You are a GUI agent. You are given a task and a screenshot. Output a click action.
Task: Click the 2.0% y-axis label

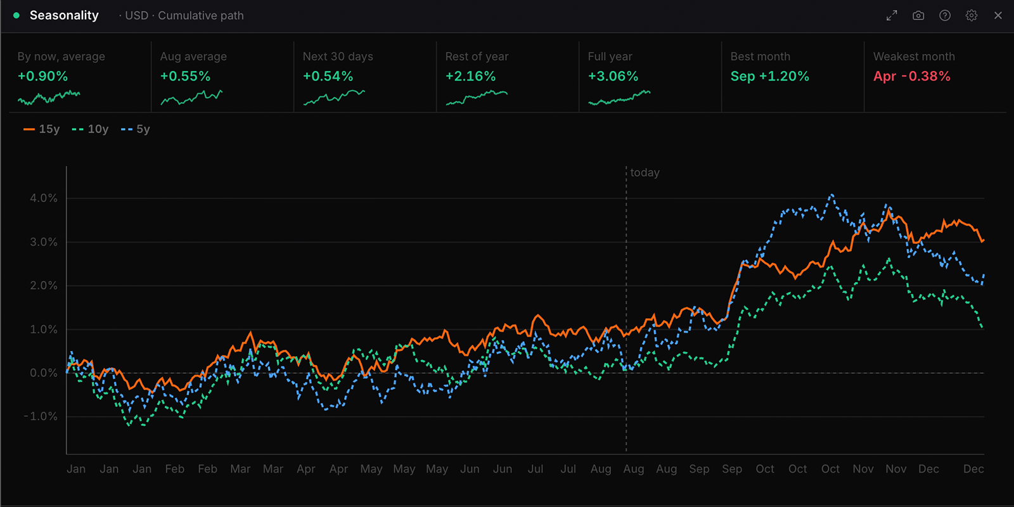tap(44, 286)
